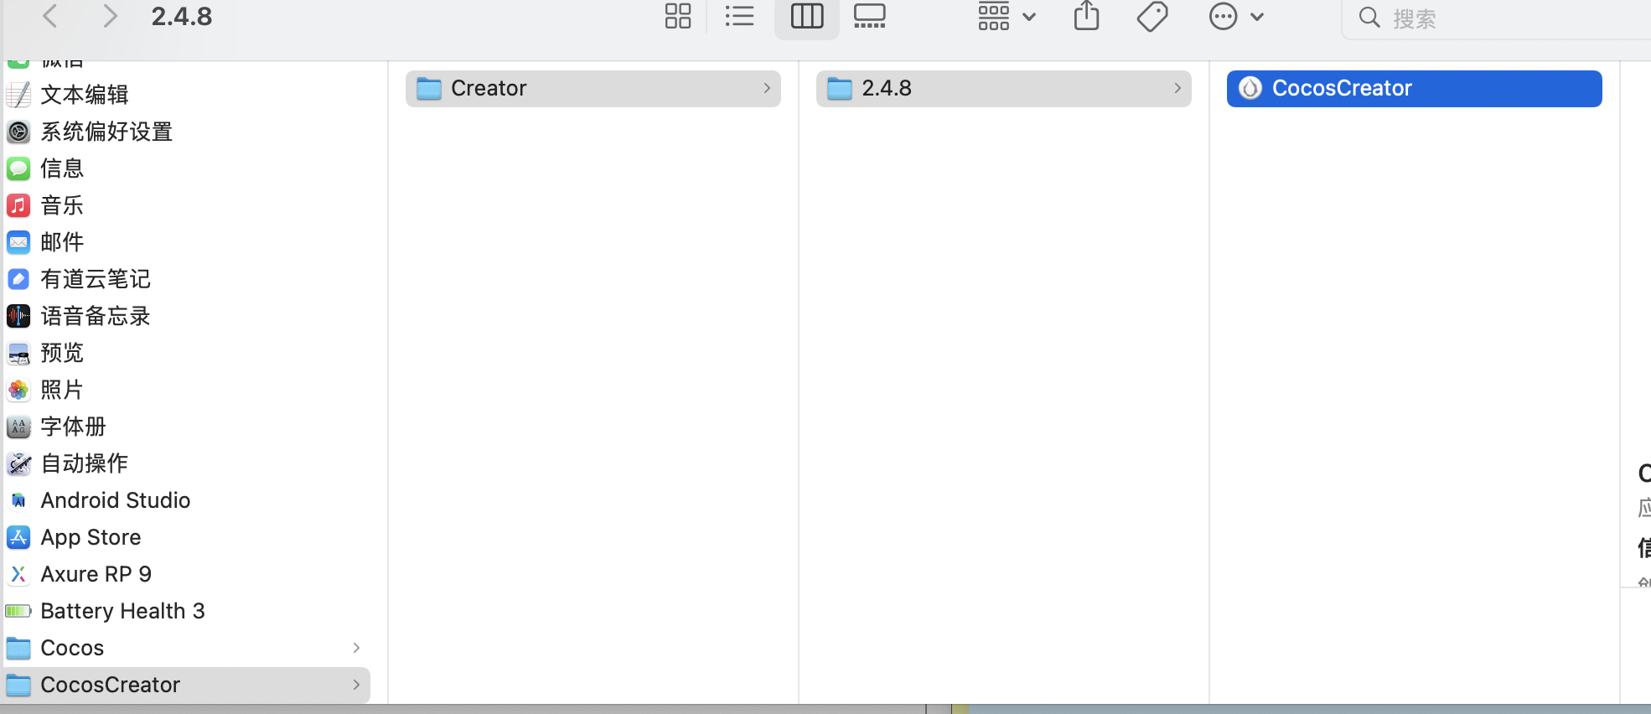Click the CocosCreator folder icon in applications list
Screen dimensions: 1651x714
pyautogui.click(x=18, y=685)
